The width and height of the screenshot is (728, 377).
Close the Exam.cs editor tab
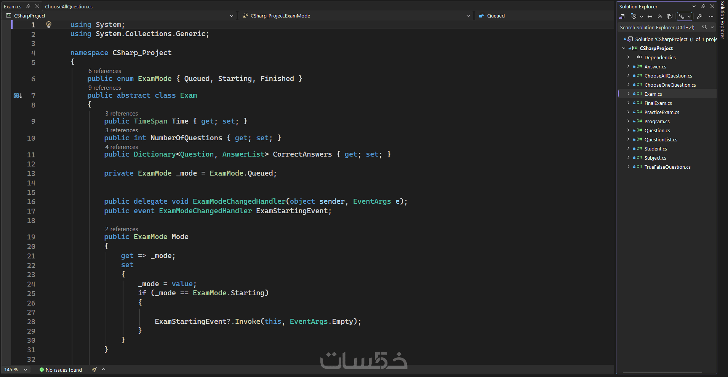pos(37,6)
